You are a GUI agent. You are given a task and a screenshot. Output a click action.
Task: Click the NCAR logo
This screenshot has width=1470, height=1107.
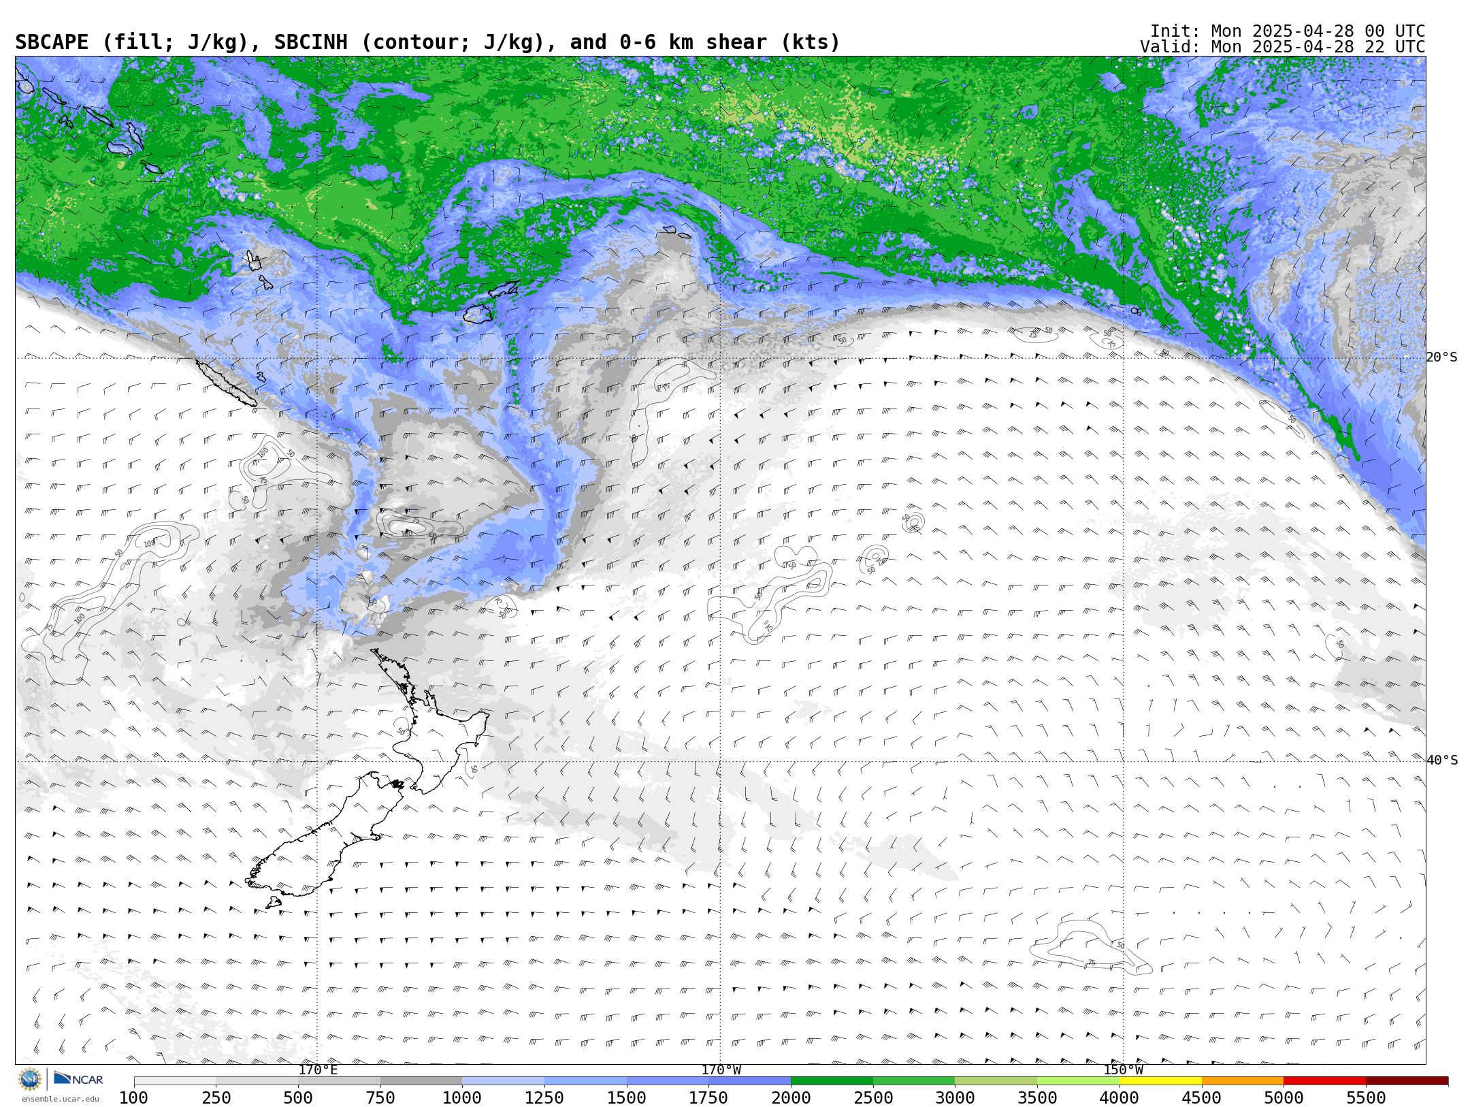tap(78, 1078)
